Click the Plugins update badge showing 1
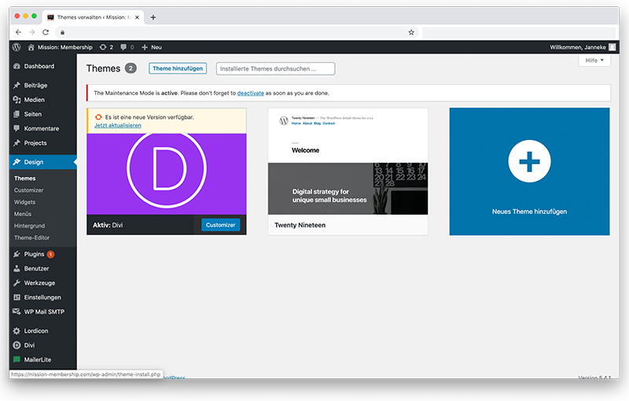Viewport: 629px width, 401px height. pos(50,254)
